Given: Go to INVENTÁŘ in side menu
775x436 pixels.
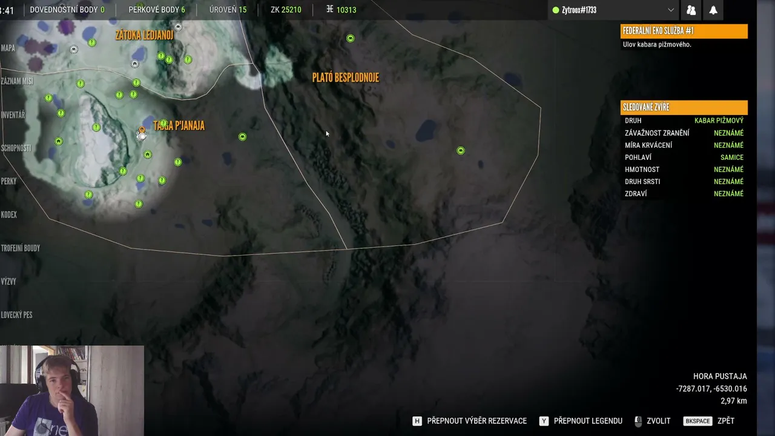Looking at the screenshot, I should point(13,114).
